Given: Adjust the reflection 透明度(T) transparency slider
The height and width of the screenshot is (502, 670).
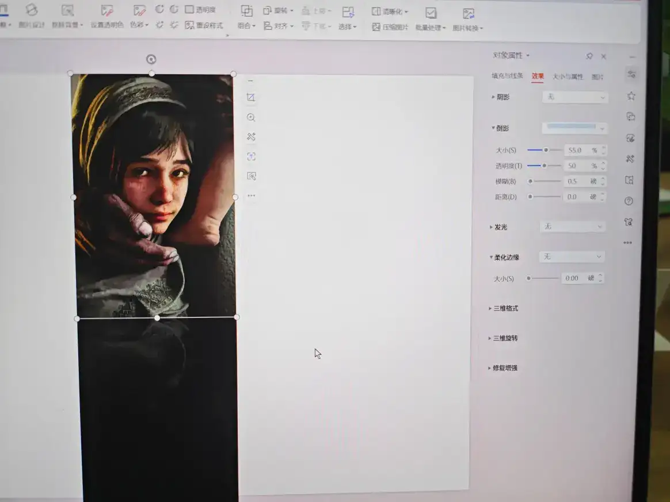Looking at the screenshot, I should click(544, 166).
